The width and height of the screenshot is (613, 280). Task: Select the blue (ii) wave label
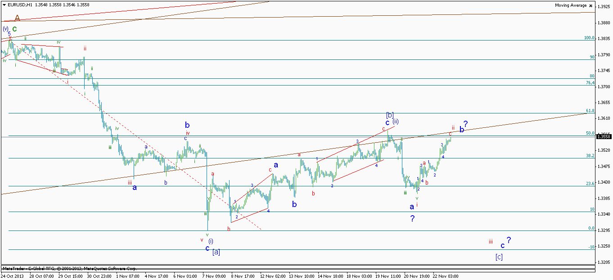coord(395,122)
